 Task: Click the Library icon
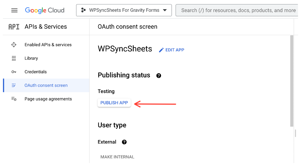coord(14,58)
